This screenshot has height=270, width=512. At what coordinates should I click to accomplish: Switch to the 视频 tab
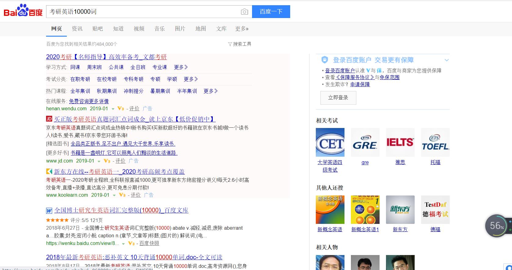[139, 29]
